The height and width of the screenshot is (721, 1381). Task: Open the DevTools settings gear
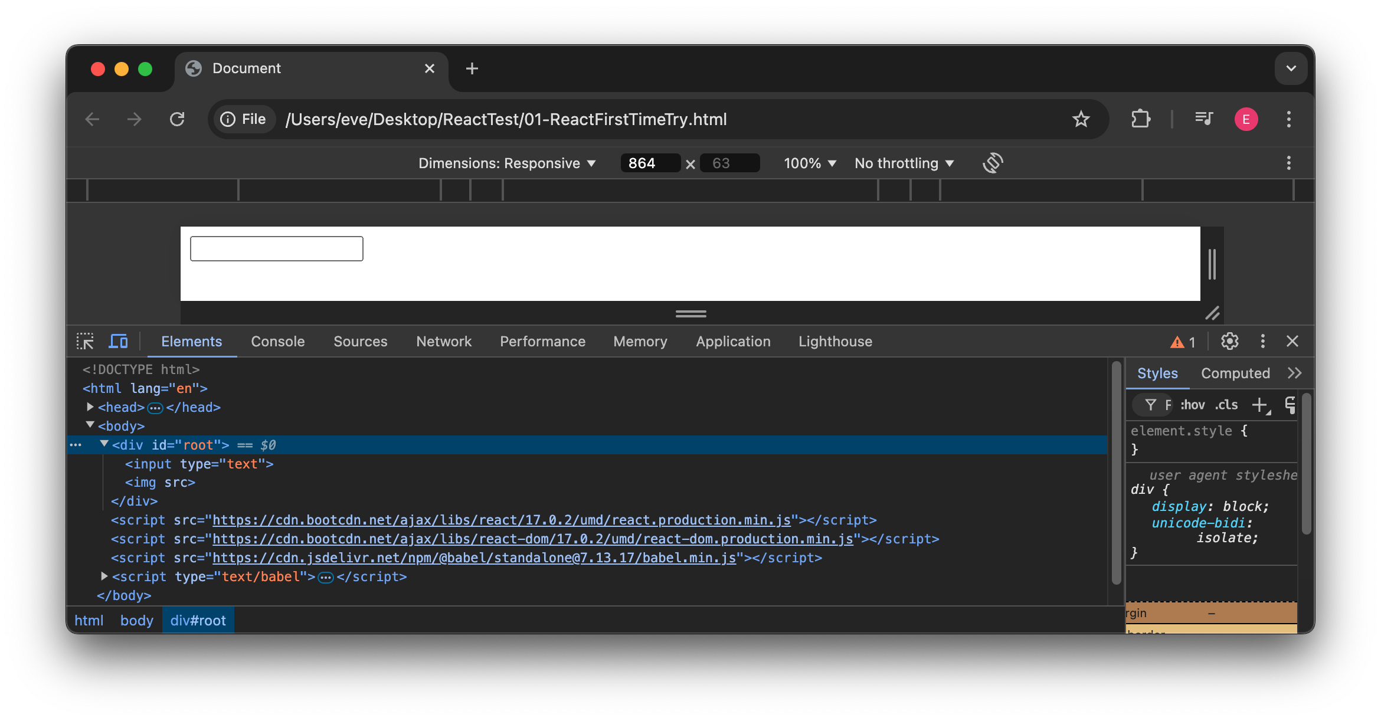[1229, 341]
